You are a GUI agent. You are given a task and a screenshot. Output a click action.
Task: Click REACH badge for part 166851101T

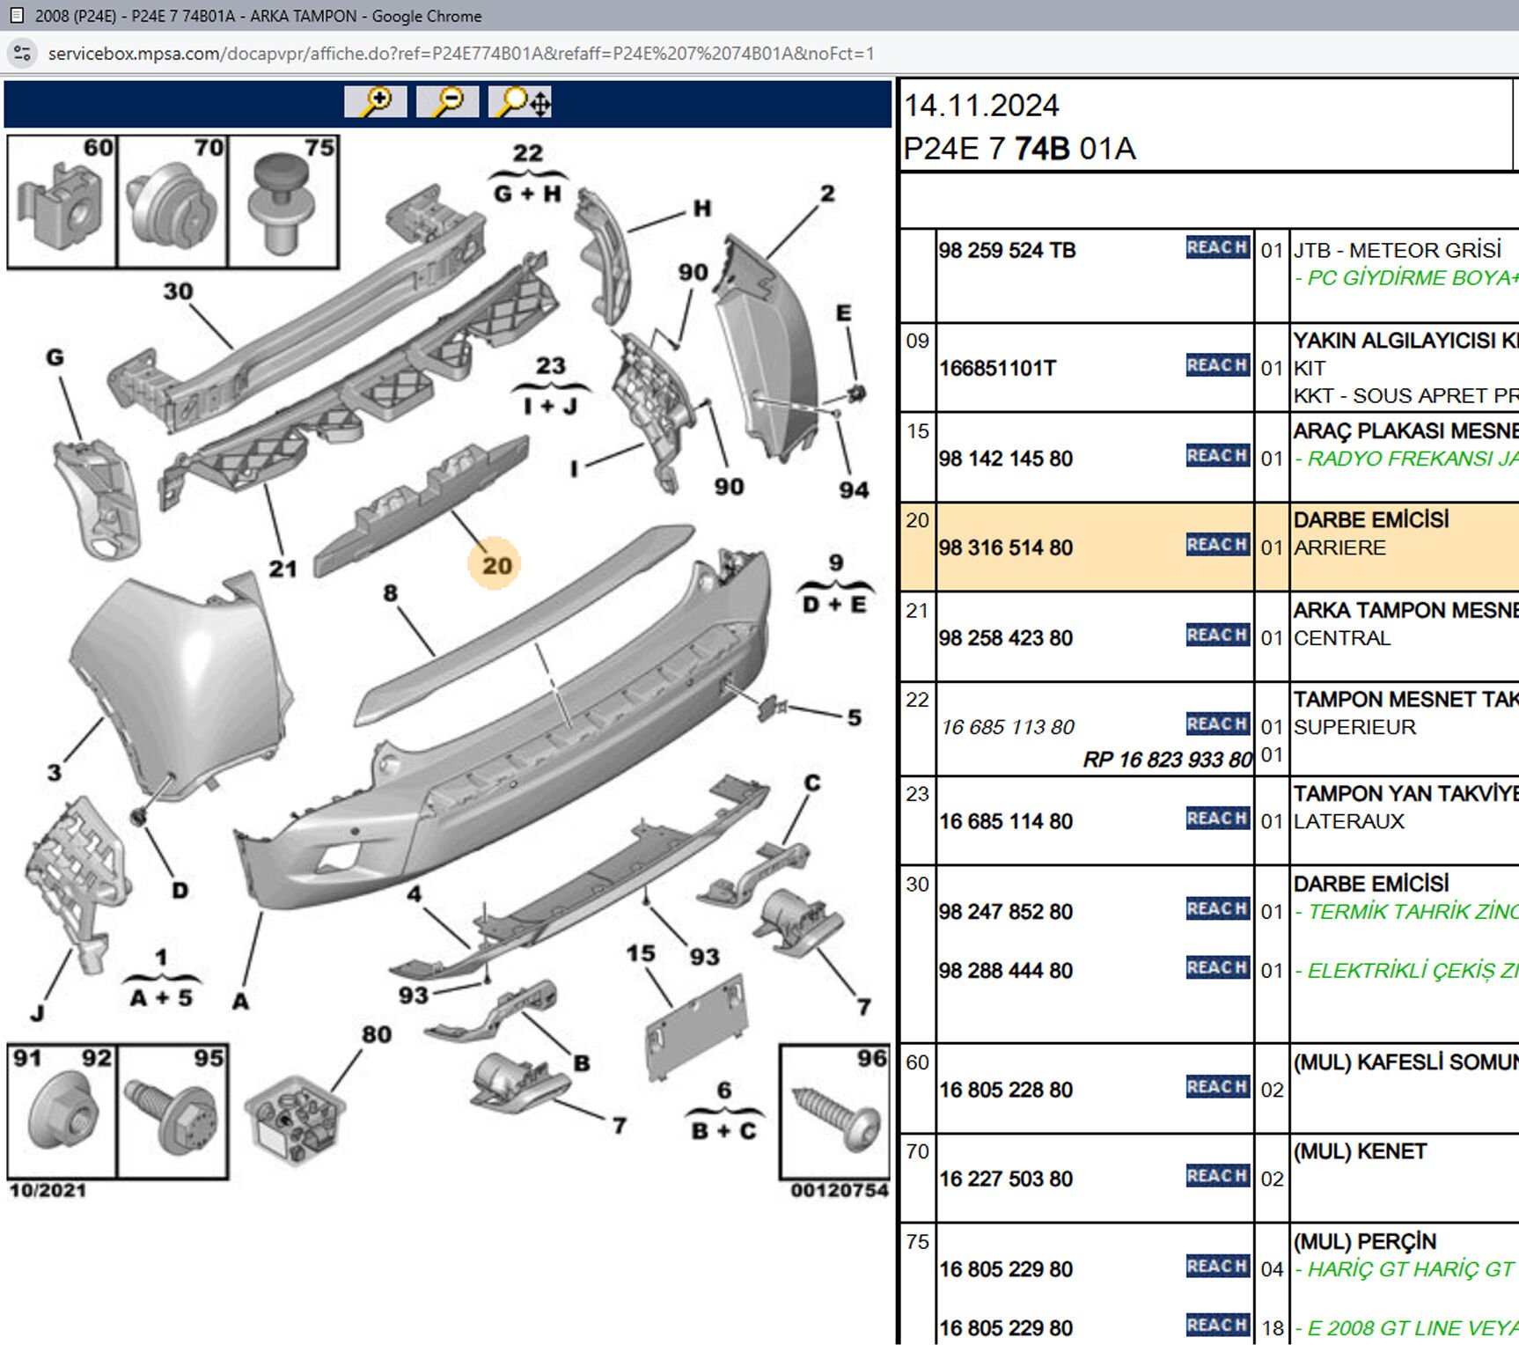point(1217,365)
